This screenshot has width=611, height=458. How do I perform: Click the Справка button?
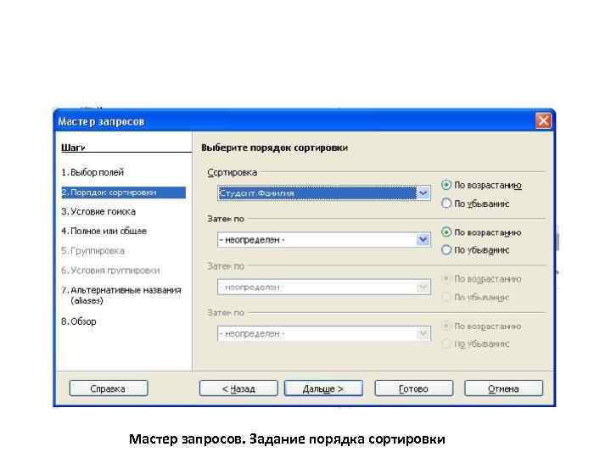[x=109, y=388]
